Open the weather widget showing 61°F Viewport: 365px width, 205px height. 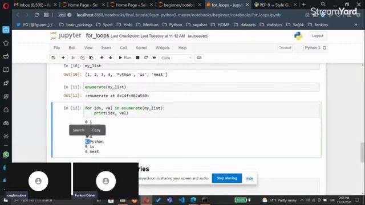coord(279,200)
